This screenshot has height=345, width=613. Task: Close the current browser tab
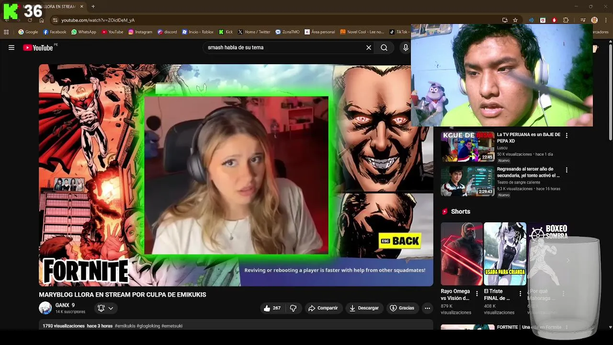click(82, 7)
